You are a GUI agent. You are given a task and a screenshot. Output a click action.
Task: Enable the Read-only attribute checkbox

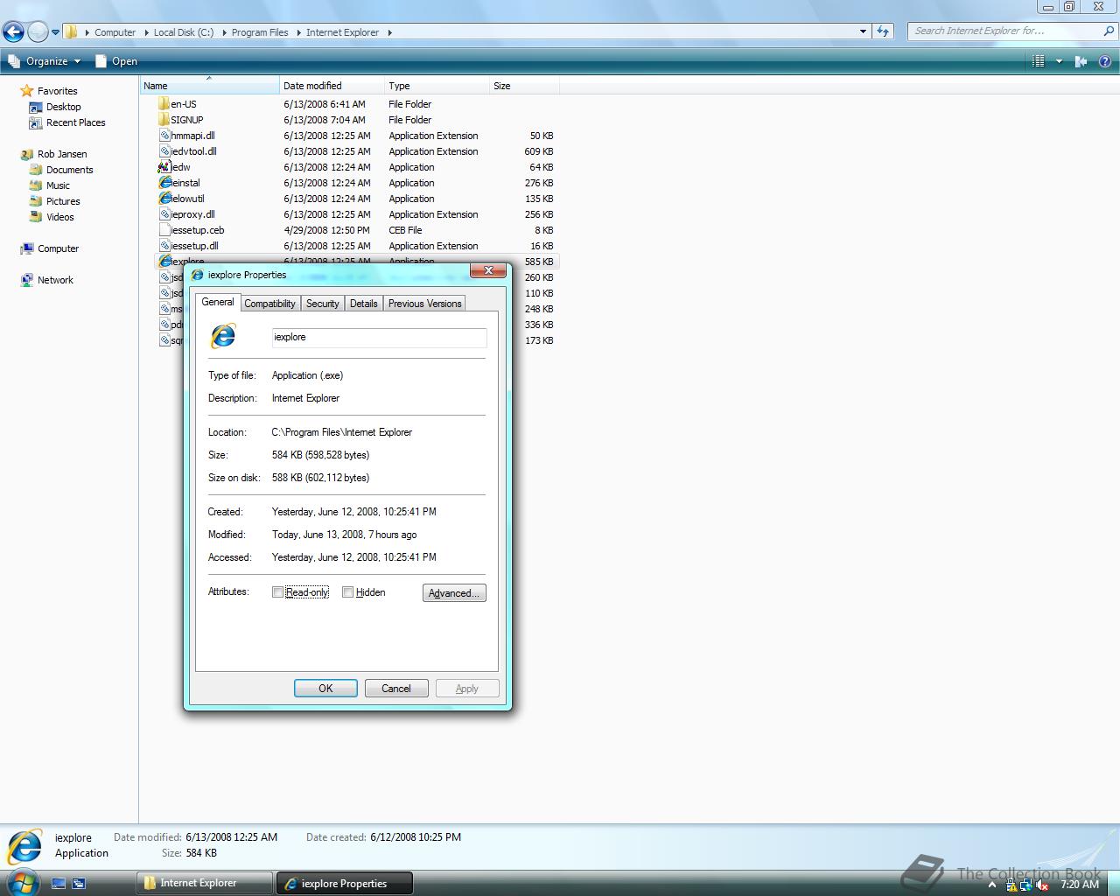pos(277,592)
